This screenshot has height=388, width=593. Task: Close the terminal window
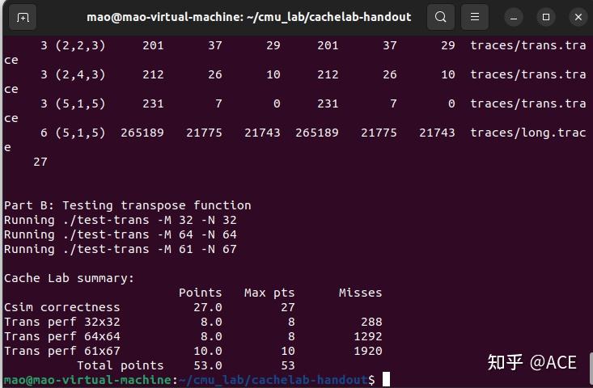578,17
